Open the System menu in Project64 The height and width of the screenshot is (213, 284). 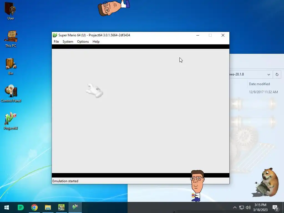68,42
